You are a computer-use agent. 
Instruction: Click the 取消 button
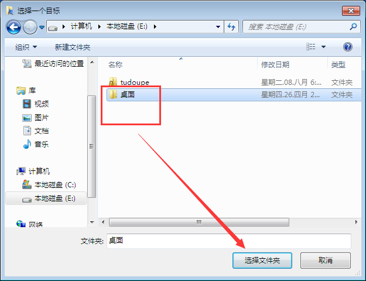click(x=326, y=261)
